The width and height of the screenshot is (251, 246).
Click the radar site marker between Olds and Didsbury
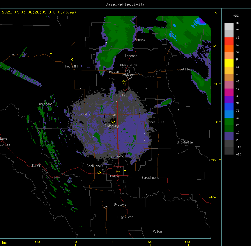pyautogui.click(x=113, y=122)
